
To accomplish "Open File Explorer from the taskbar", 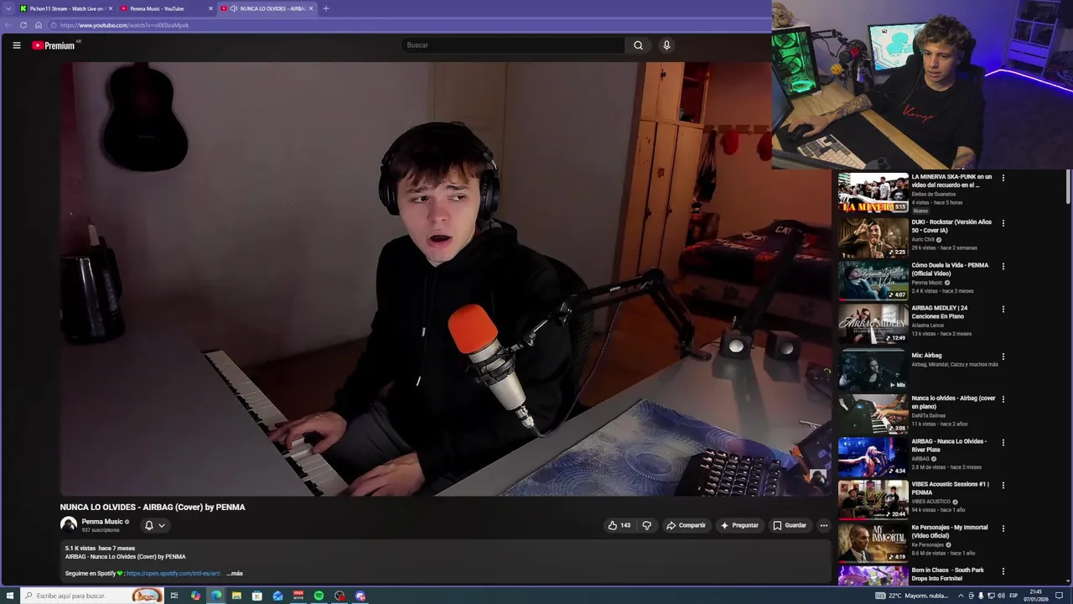I will [x=236, y=596].
